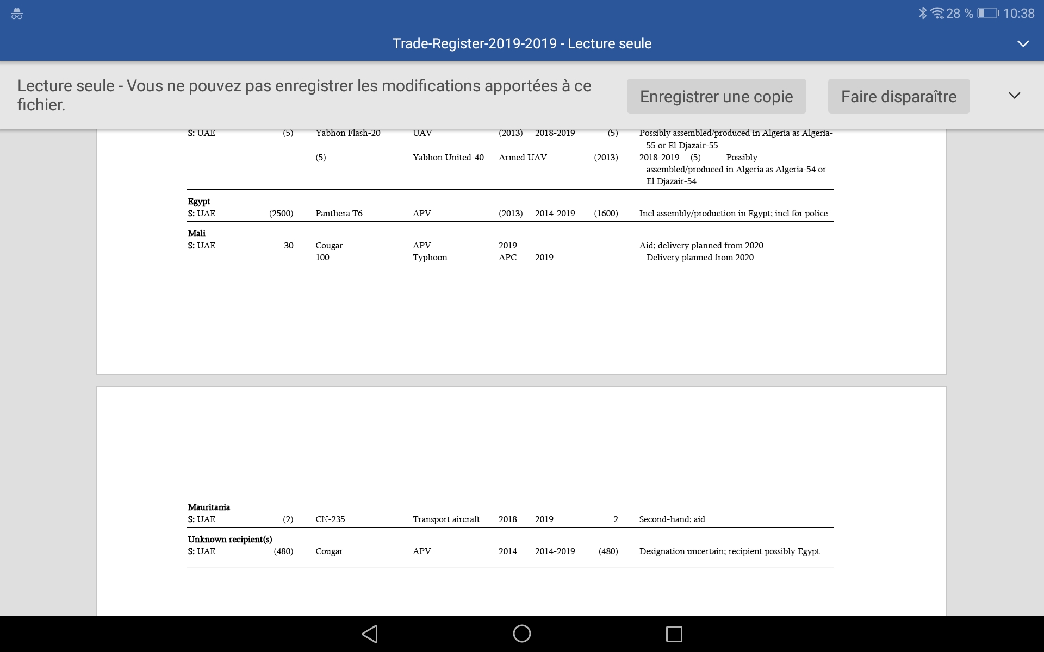This screenshot has height=652, width=1044.
Task: Select '(1600)' delivered quantity for Egypt
Action: (606, 213)
